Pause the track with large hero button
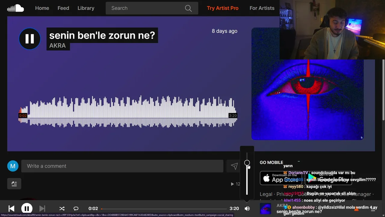Screen dimensions: 385x217 click(x=29, y=39)
